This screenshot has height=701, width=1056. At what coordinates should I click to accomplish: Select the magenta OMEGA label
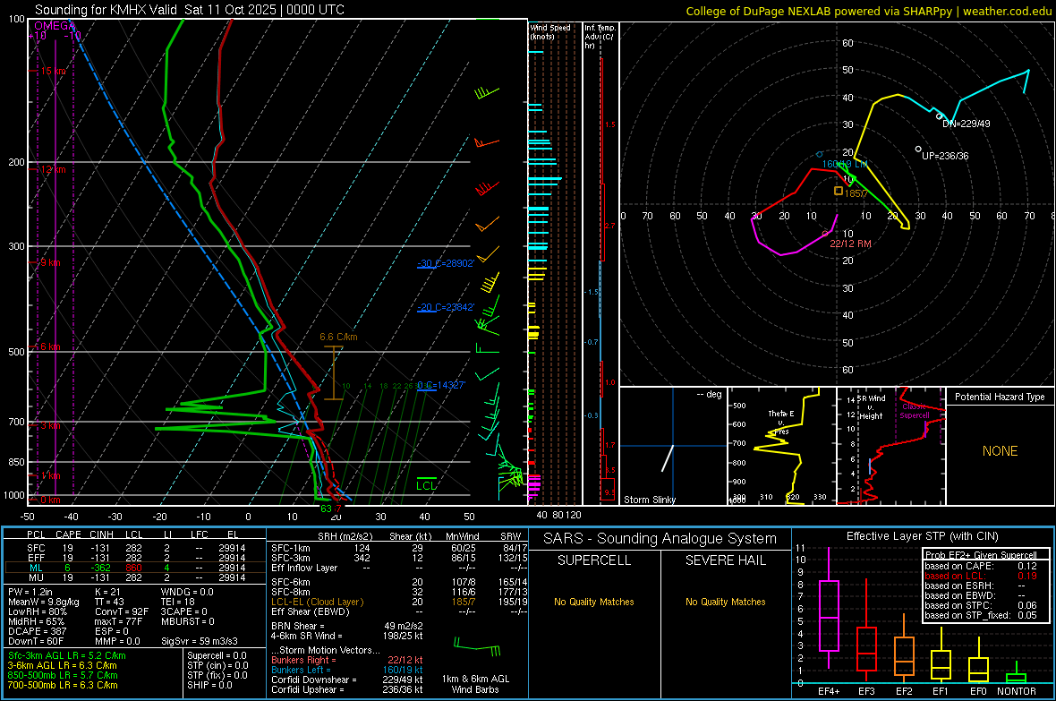tap(55, 26)
